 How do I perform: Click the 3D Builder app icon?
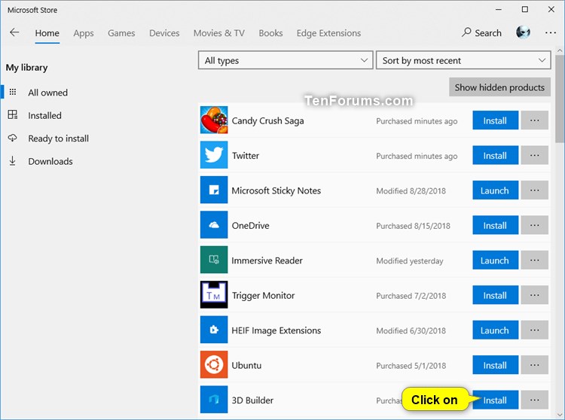point(214,399)
